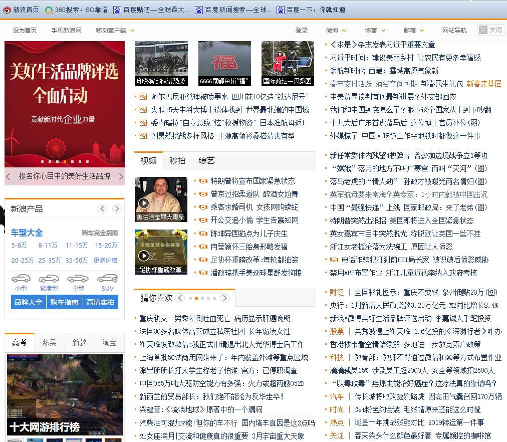Show previous banner slide with left arrow
507x442 pixels.
point(9,176)
